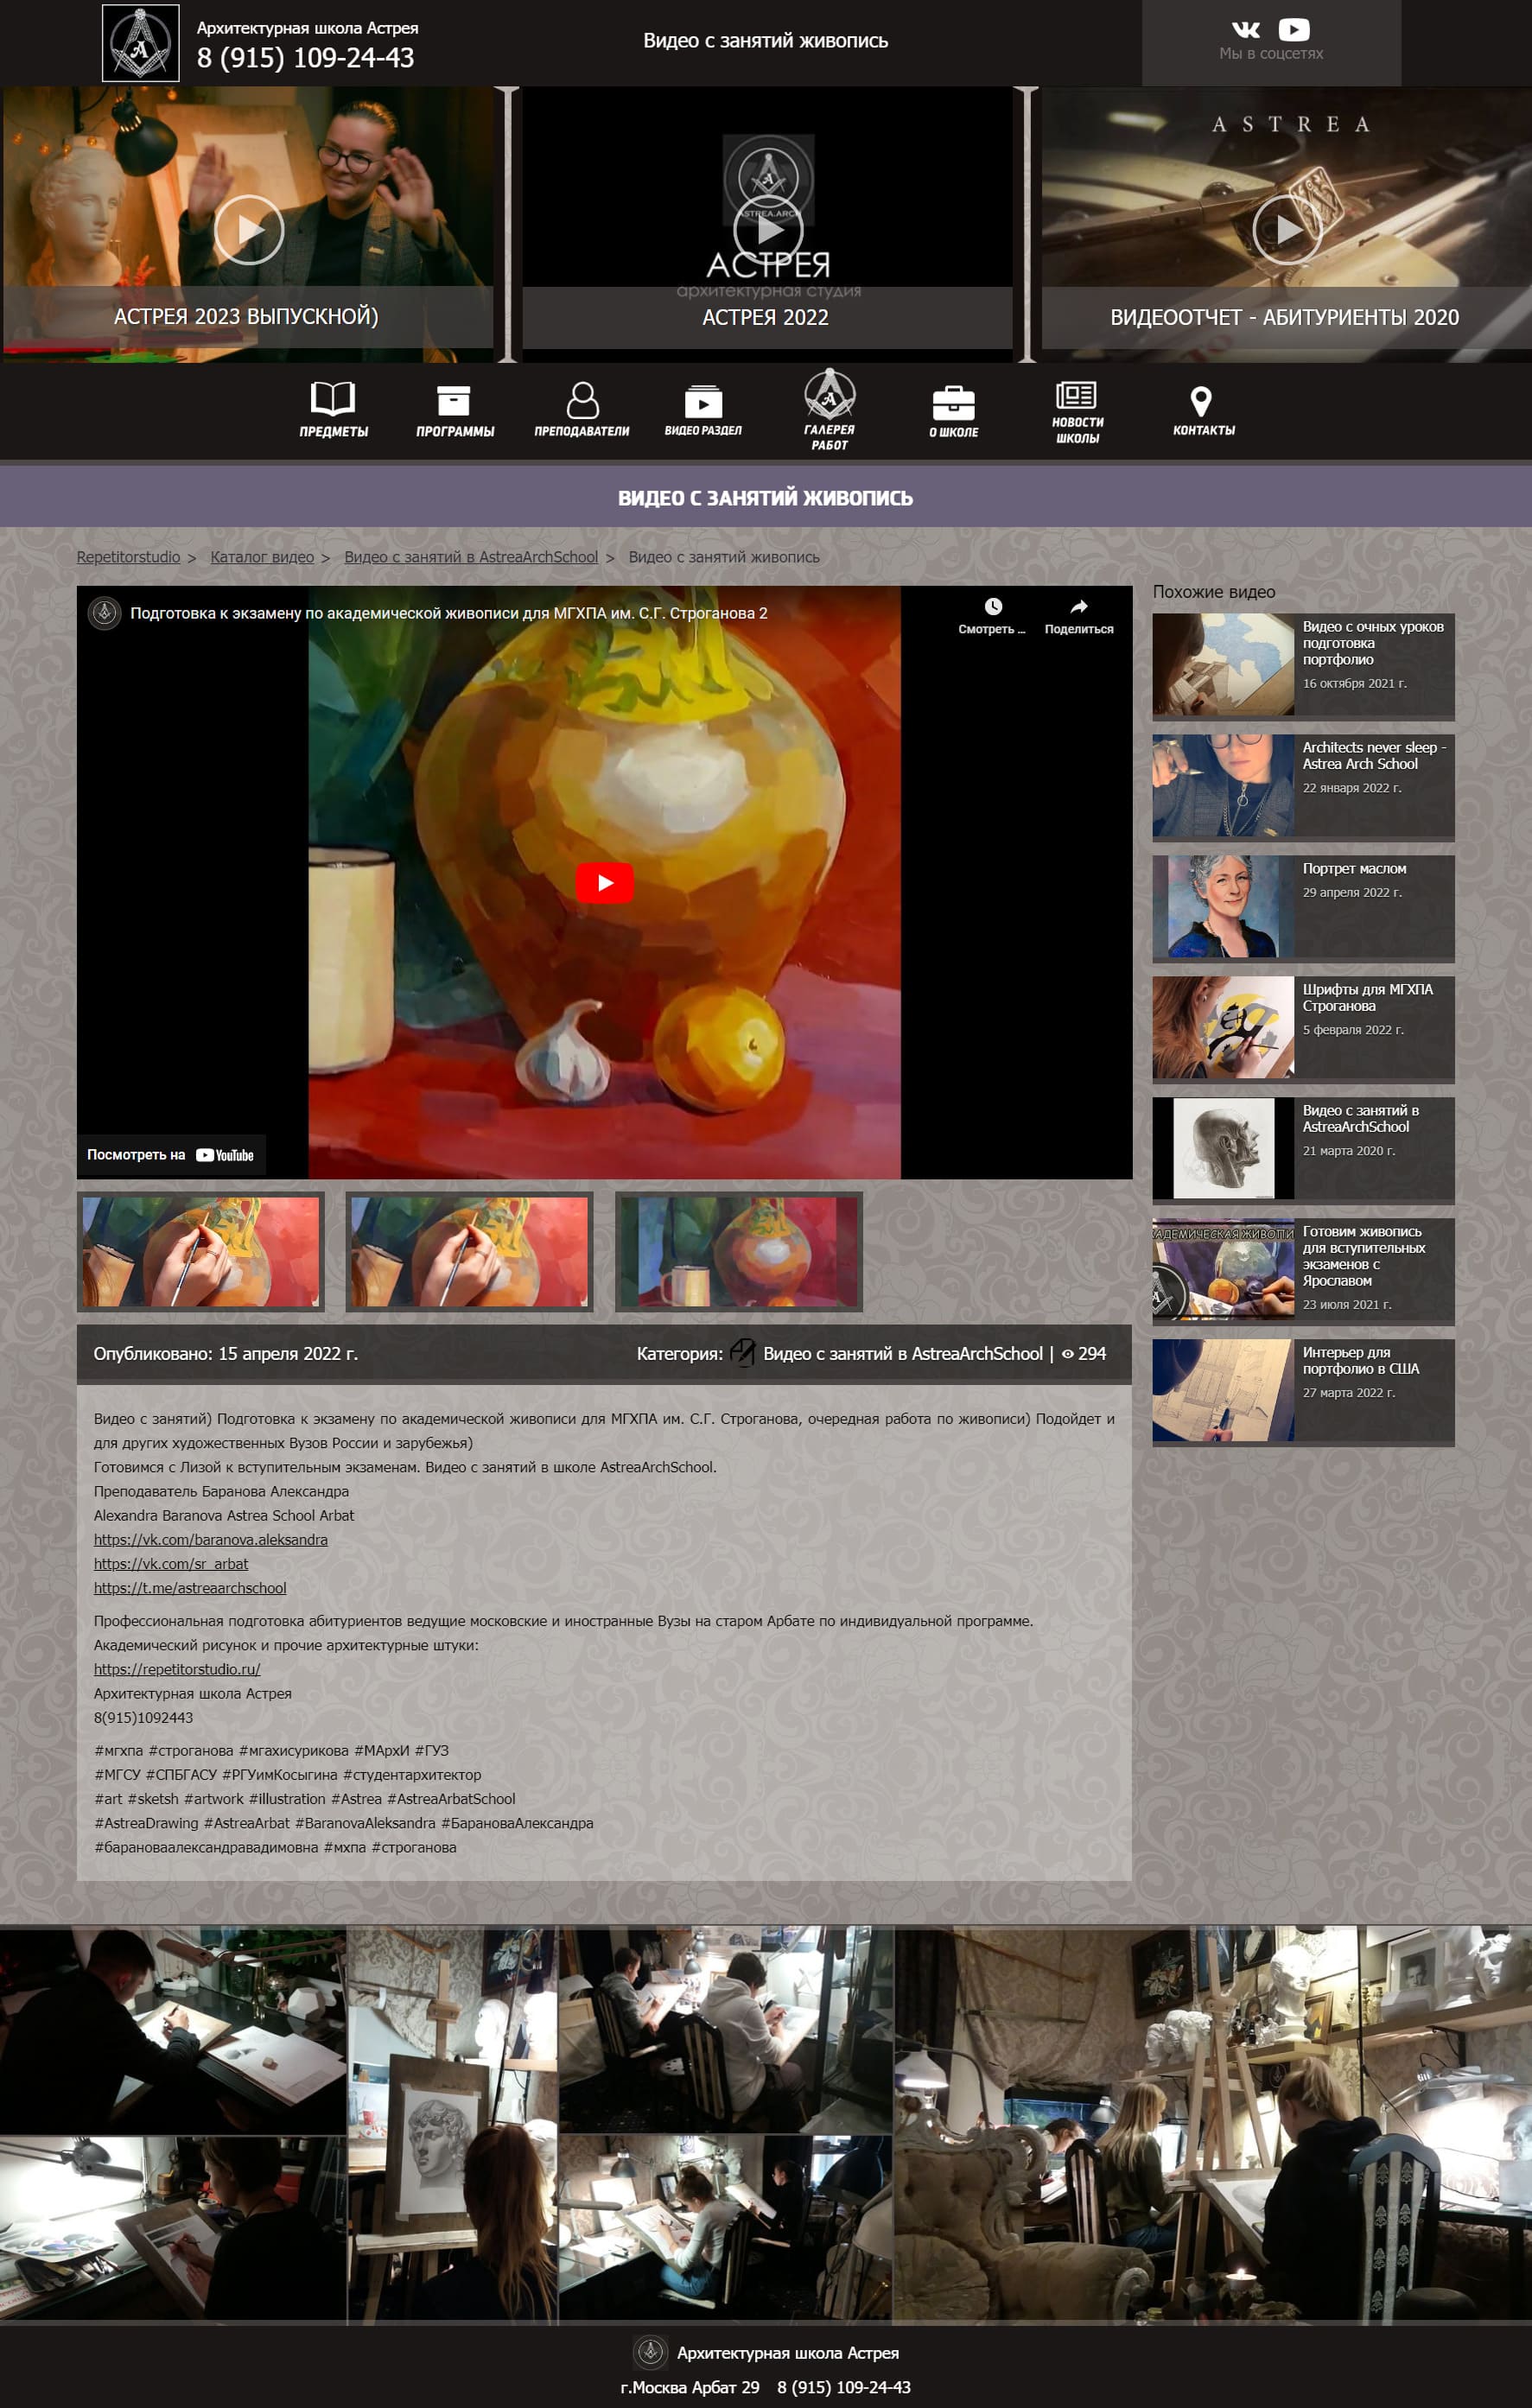Screen dimensions: 1532x2408
Task: Open Портрет маслом related video
Action: [x=1303, y=907]
